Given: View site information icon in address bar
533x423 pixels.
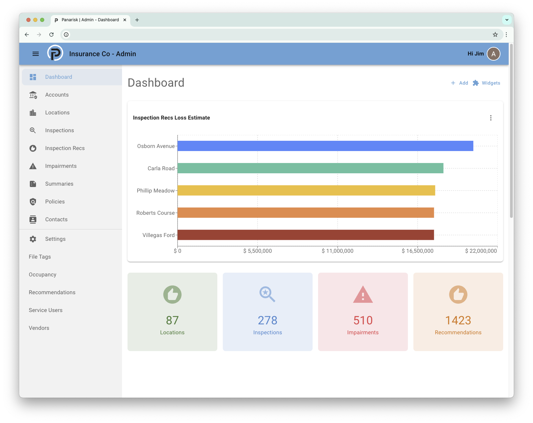Looking at the screenshot, I should click(66, 35).
